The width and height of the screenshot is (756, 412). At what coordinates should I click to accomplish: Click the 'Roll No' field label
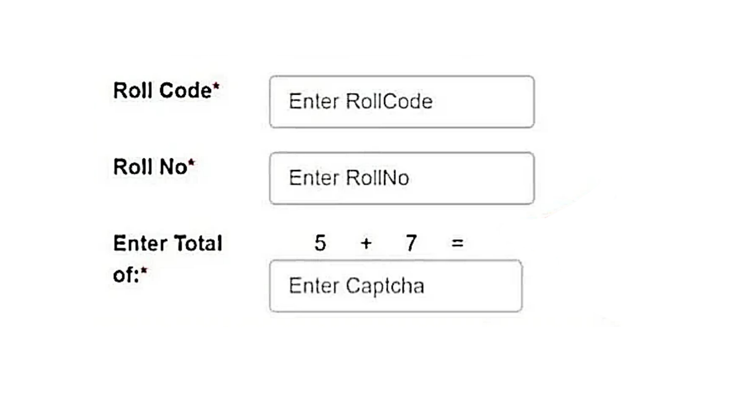tap(150, 167)
